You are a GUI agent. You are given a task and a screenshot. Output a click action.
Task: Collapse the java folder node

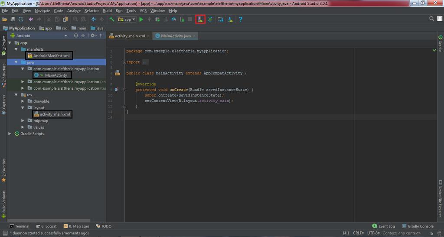point(16,62)
